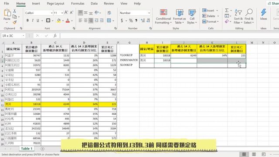Switch to the Review tab
This screenshot has height=157, width=279.
109,3
